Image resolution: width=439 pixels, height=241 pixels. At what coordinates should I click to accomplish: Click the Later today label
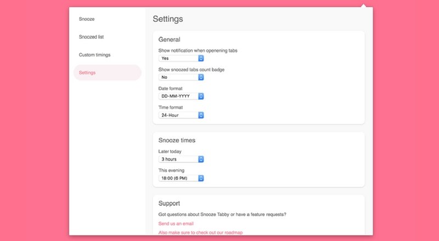170,151
